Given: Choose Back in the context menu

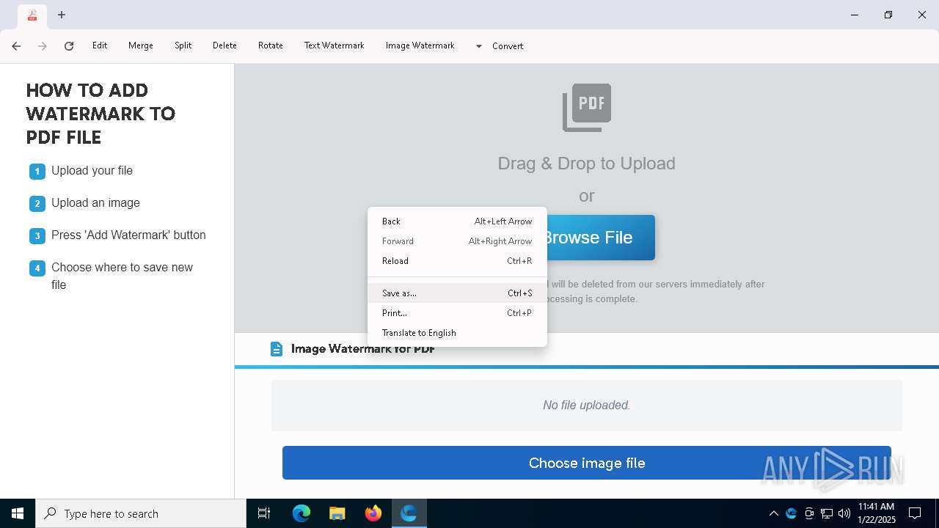Looking at the screenshot, I should pyautogui.click(x=457, y=221).
